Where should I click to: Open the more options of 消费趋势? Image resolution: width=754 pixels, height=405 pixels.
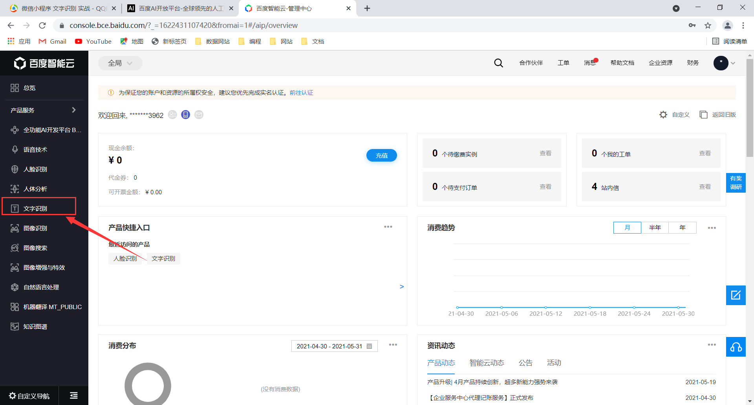click(712, 228)
